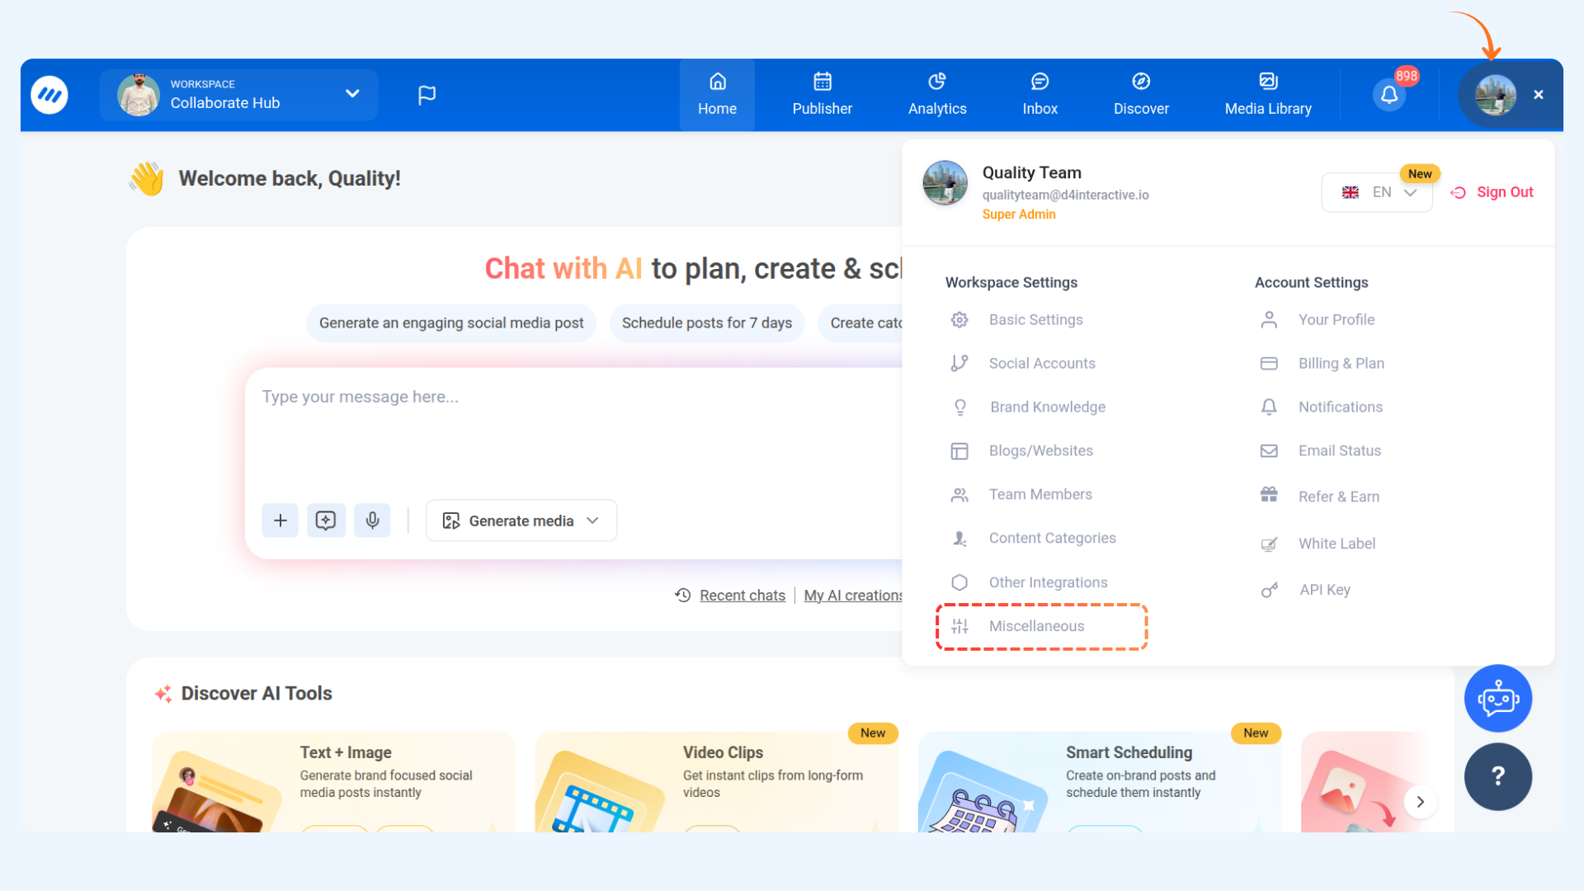Image resolution: width=1584 pixels, height=891 pixels.
Task: Click the microphone voice input icon
Action: 372,521
